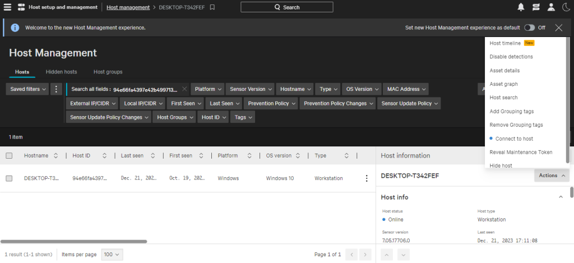Dismiss the welcome banner with X
The height and width of the screenshot is (263, 574).
point(559,27)
